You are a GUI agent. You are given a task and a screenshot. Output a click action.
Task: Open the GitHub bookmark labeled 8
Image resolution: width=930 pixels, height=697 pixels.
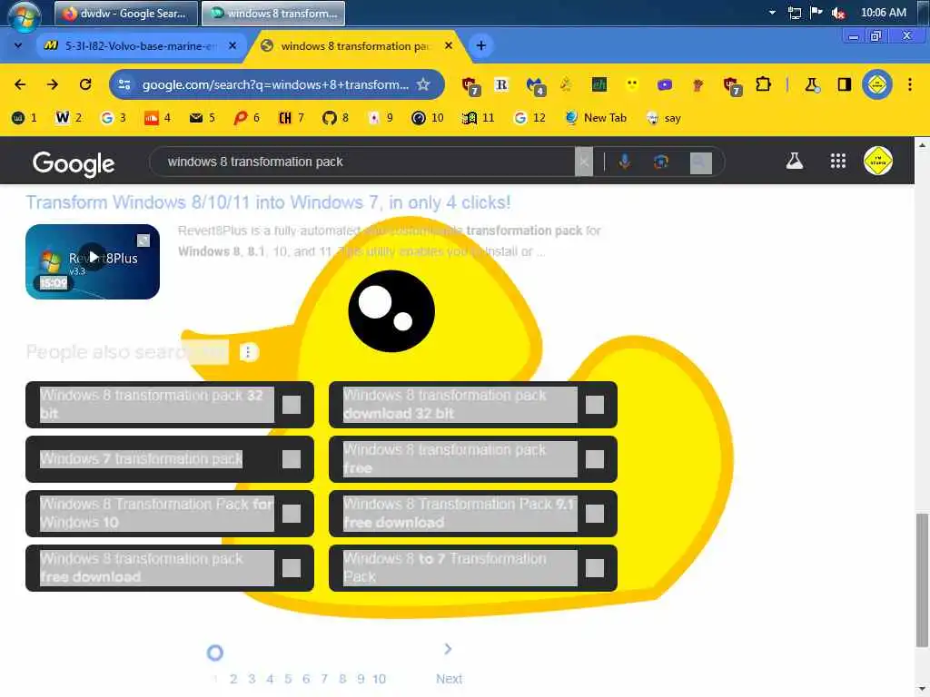[336, 118]
